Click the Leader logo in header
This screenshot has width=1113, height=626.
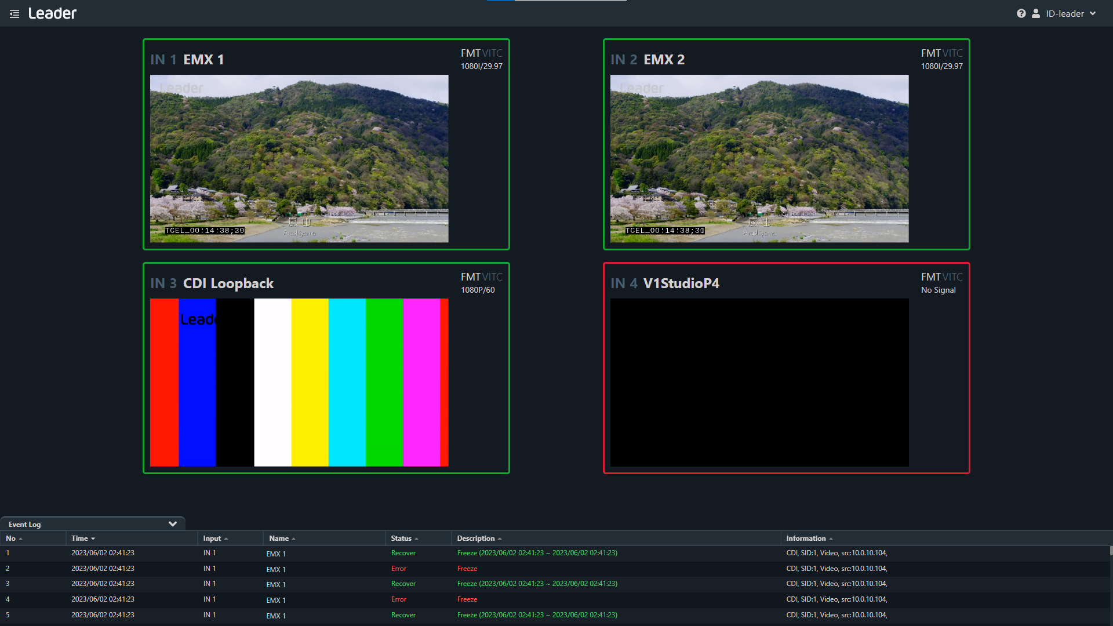(52, 13)
